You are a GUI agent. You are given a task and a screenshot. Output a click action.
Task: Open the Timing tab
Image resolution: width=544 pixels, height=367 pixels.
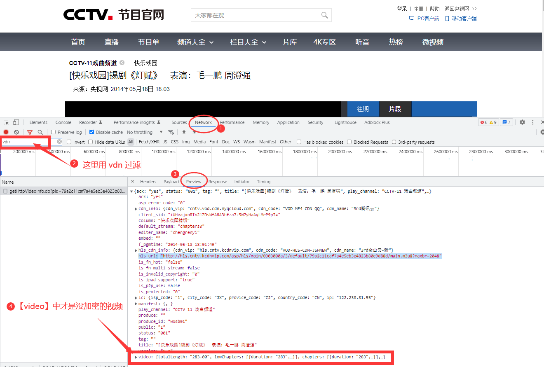[264, 182]
